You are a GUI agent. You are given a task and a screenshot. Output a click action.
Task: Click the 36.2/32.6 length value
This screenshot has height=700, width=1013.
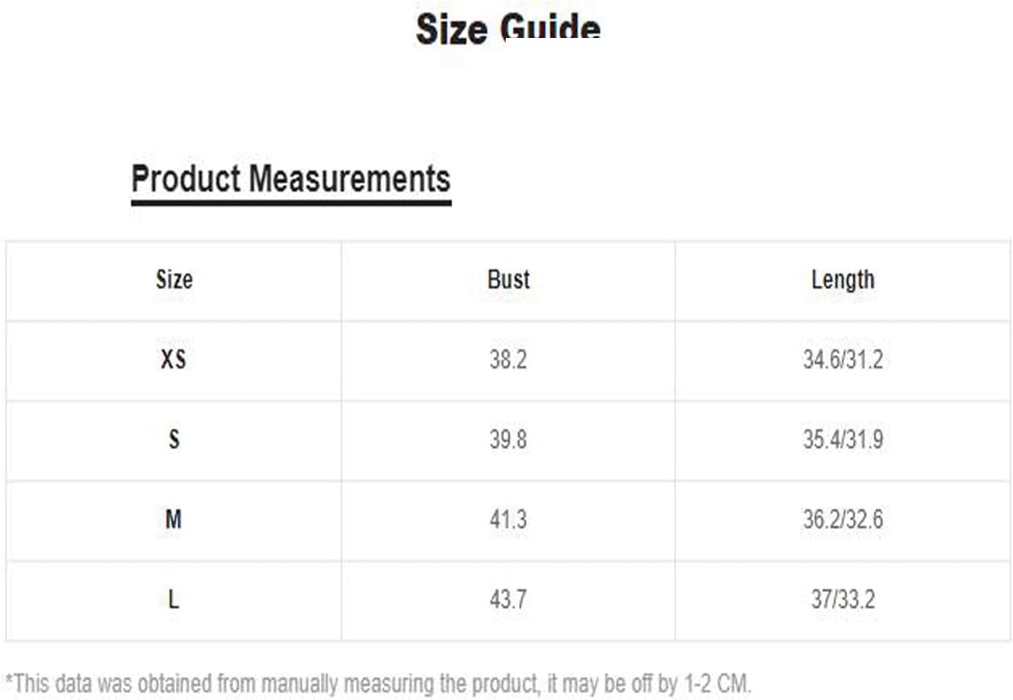click(843, 520)
